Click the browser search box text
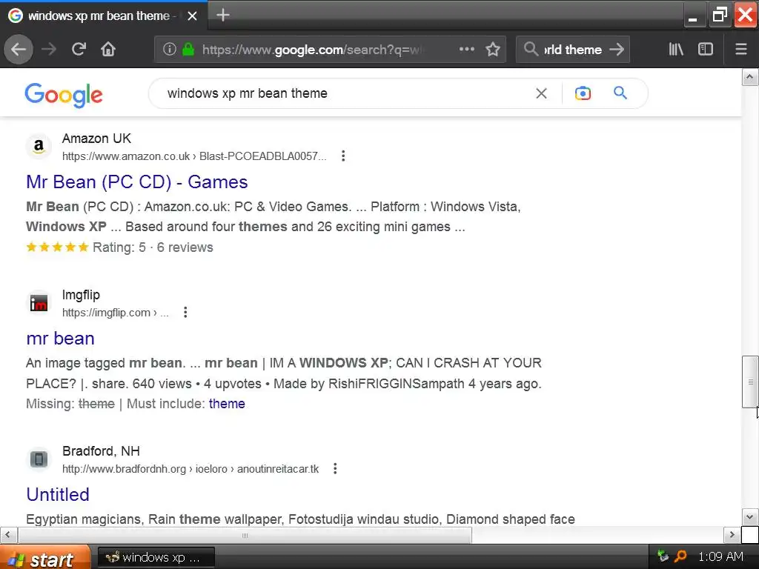 [x=573, y=50]
